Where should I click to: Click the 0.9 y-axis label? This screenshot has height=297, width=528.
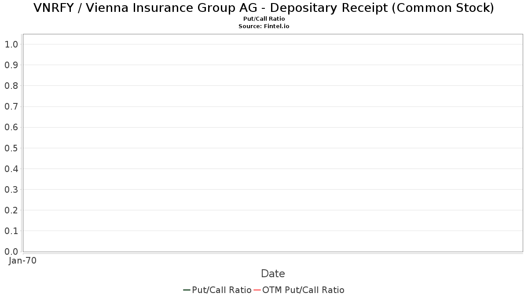(11, 65)
